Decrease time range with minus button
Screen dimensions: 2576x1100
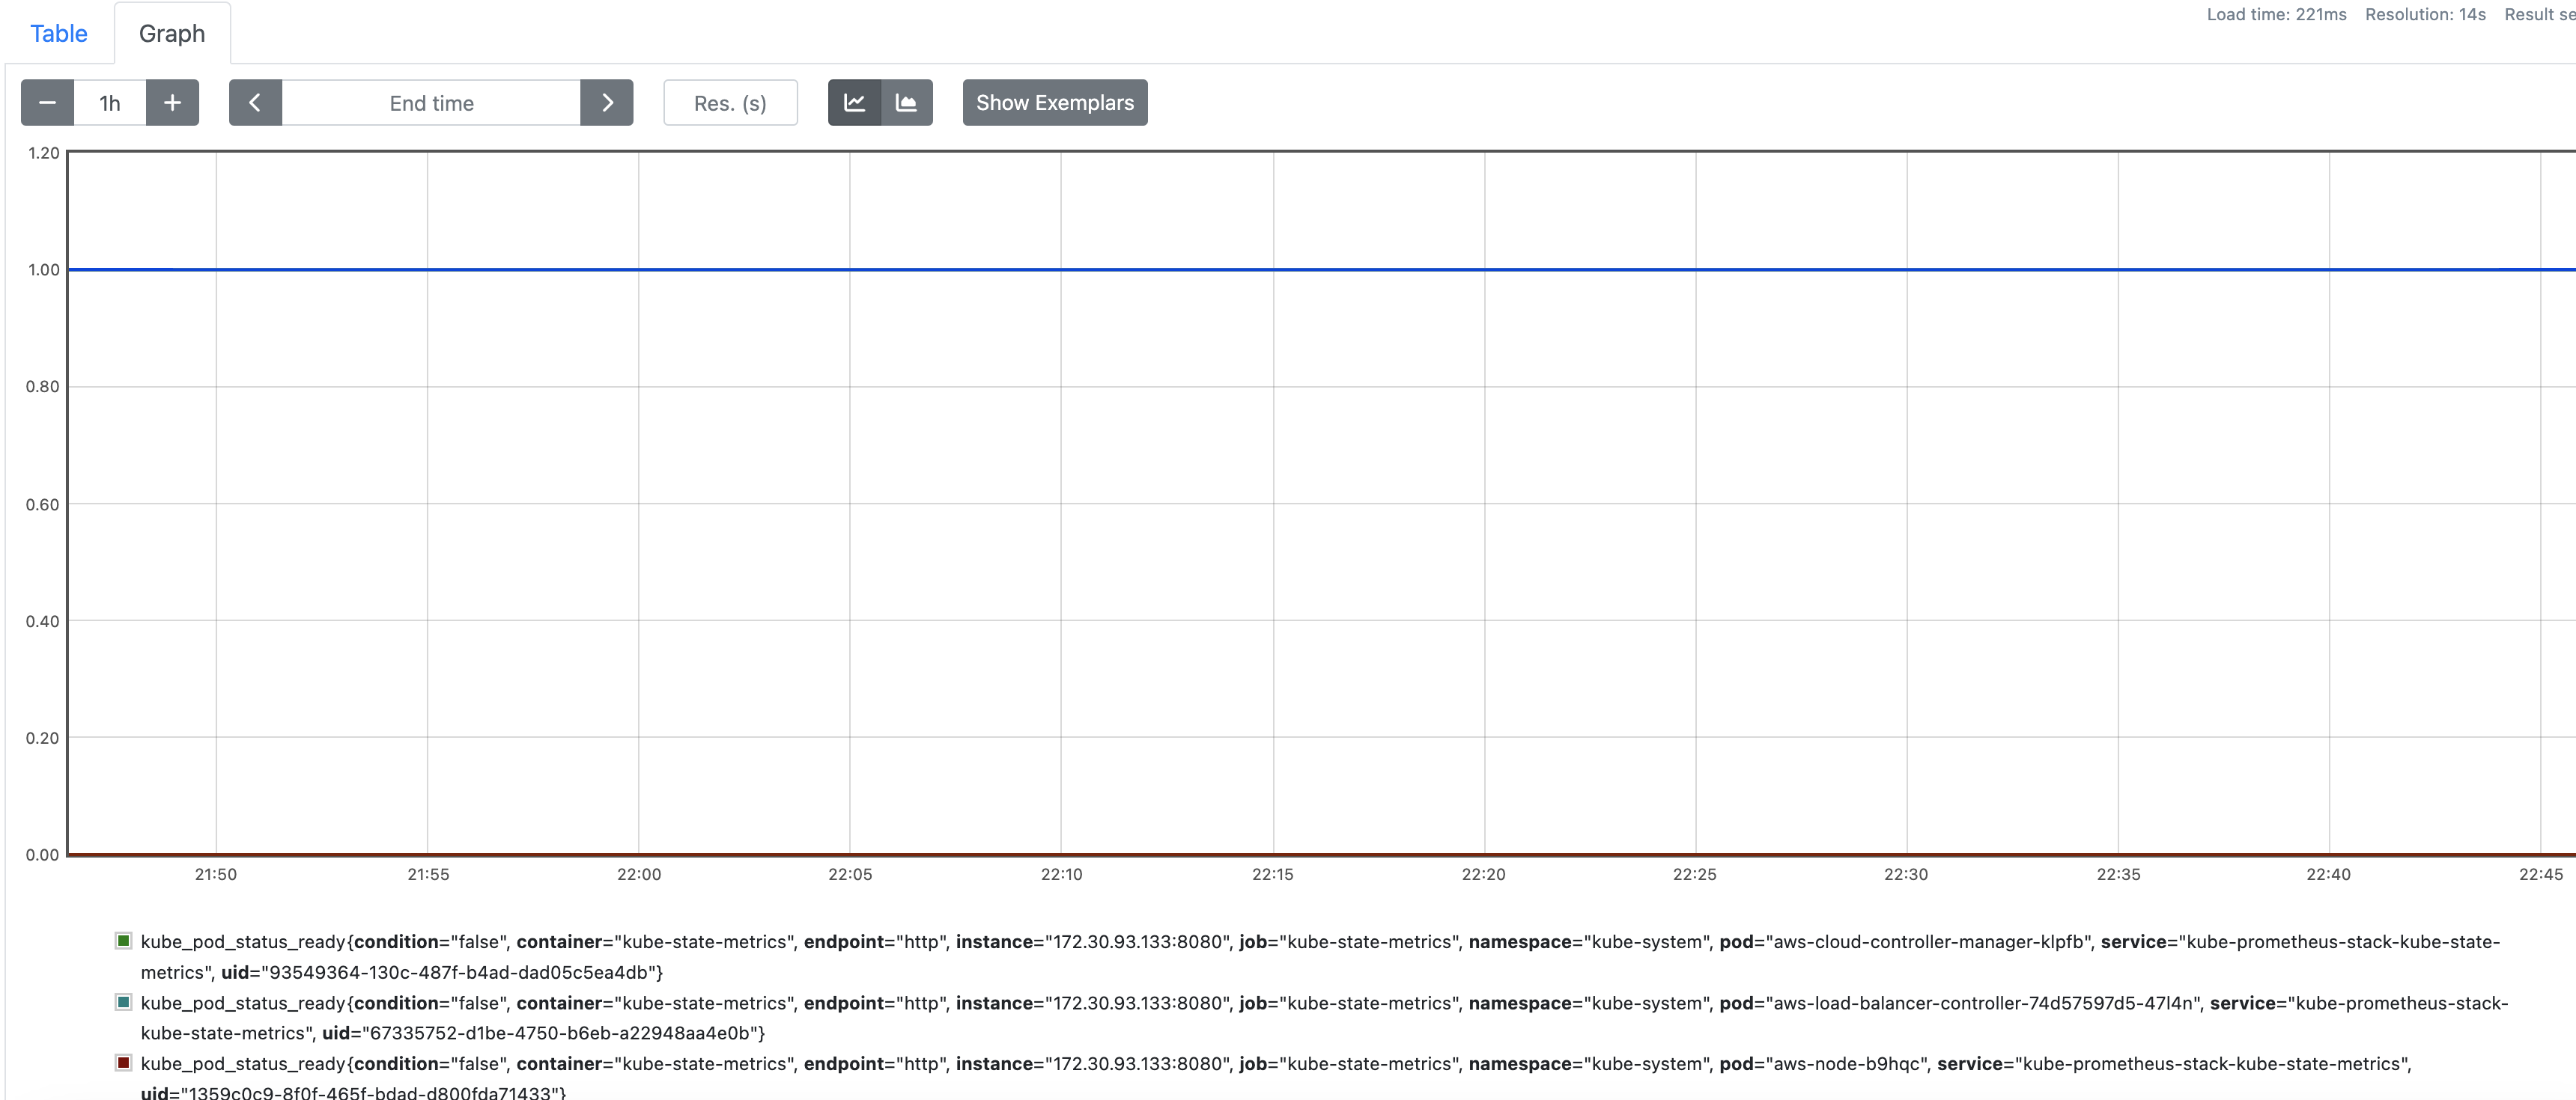point(47,103)
